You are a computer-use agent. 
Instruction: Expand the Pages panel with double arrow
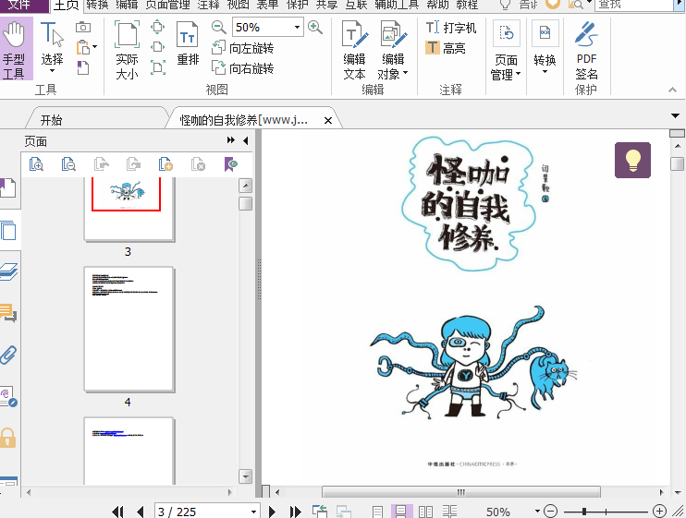pos(230,140)
